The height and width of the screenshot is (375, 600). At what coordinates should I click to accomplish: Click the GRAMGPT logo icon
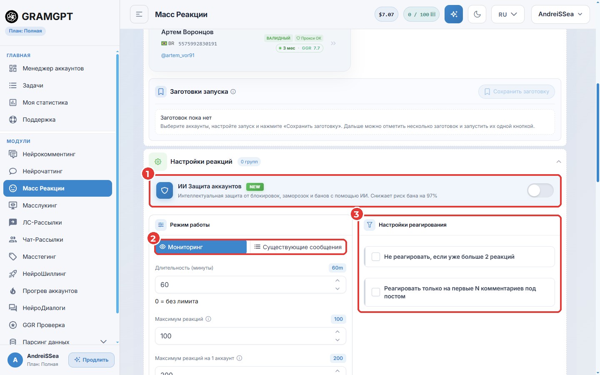coord(12,16)
